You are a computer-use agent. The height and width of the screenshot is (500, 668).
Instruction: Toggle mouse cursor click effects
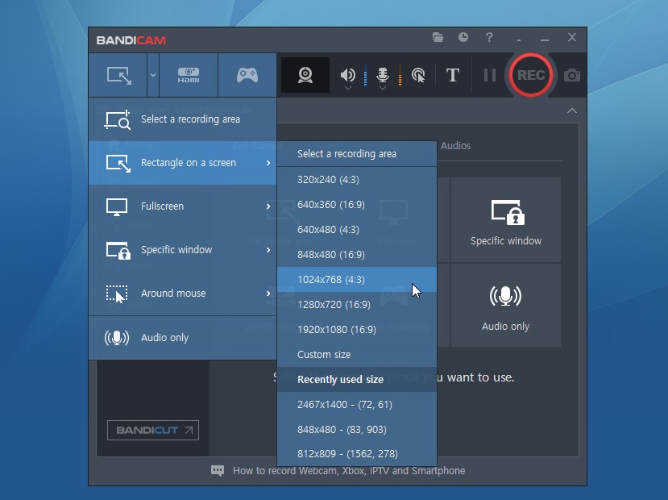point(418,76)
